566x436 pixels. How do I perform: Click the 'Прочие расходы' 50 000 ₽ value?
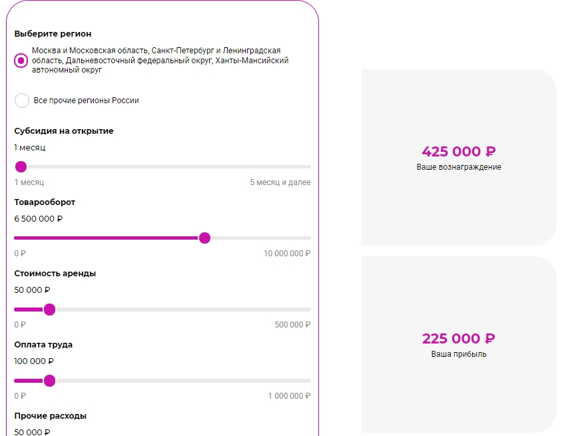pyautogui.click(x=32, y=432)
